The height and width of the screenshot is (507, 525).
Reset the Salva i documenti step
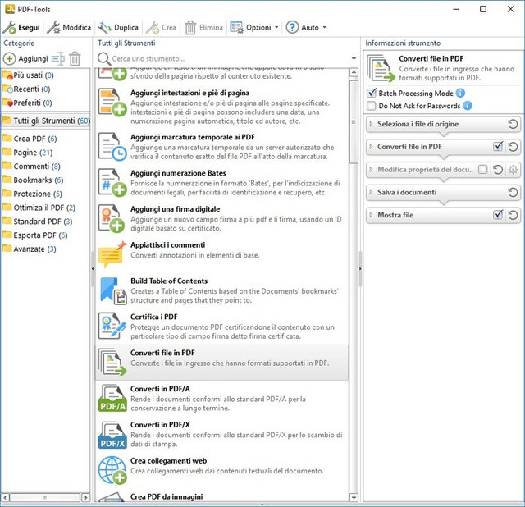(513, 192)
